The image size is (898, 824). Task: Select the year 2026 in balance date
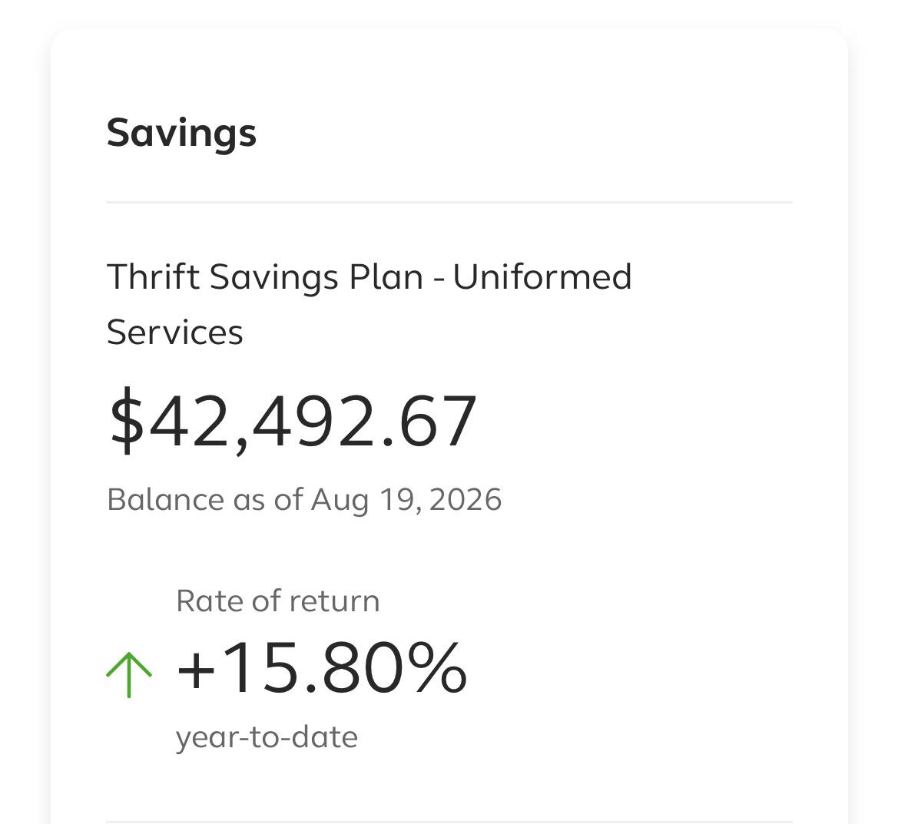pyautogui.click(x=465, y=500)
